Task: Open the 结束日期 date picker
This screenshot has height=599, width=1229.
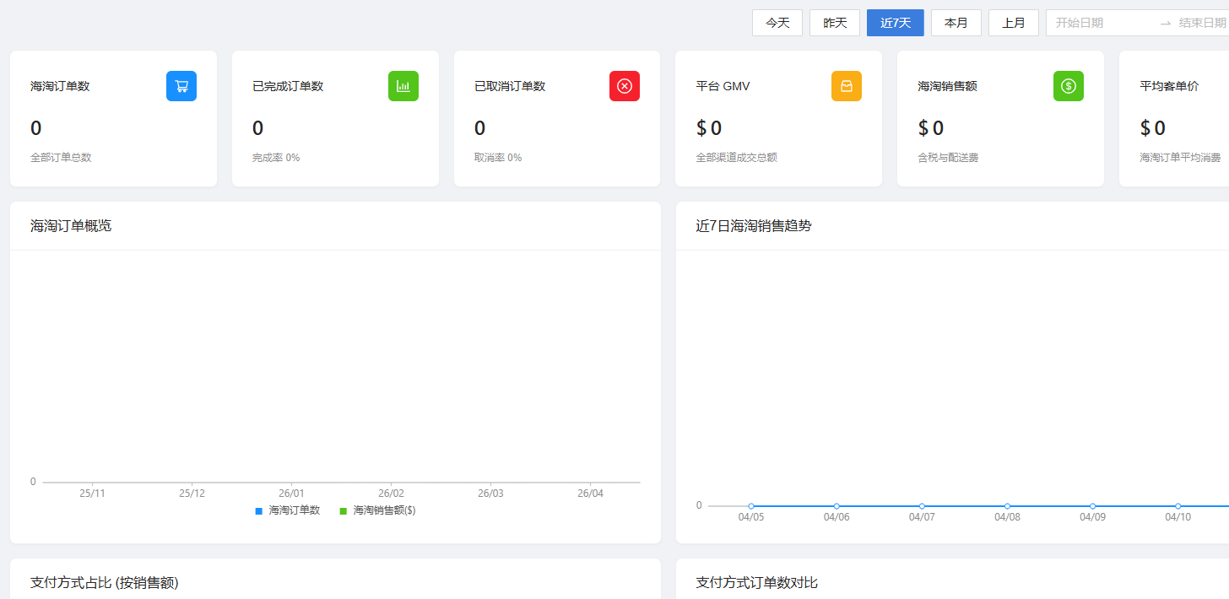Action: [x=1202, y=23]
